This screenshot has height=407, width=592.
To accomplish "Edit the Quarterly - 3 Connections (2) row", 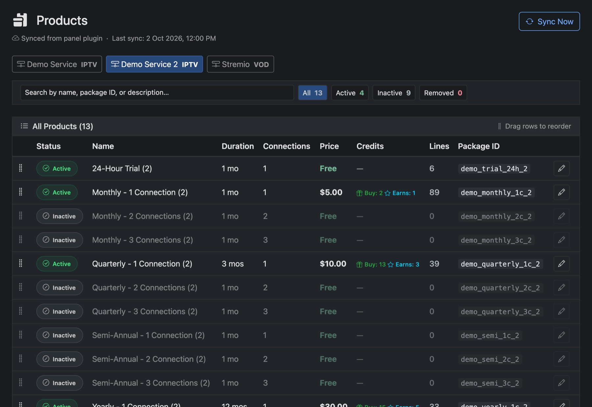I will tap(561, 311).
